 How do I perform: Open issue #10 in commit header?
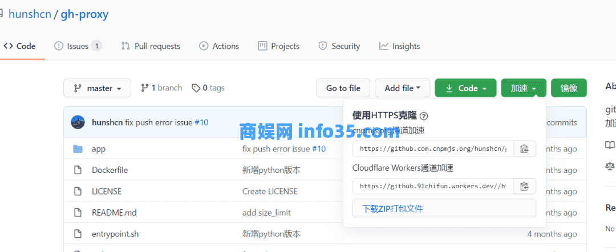tap(201, 122)
